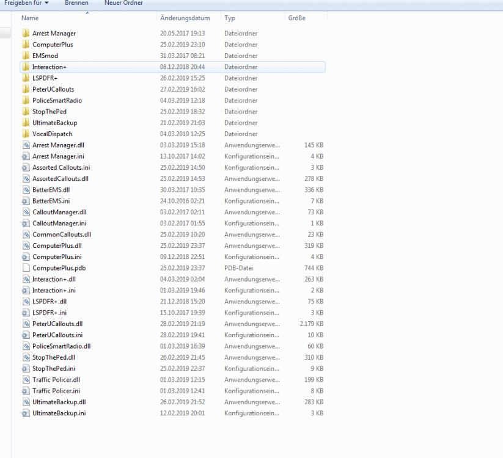Click the date 24.10.2016 02:21
Screen dimensions: 503x458
pyautogui.click(x=183, y=201)
